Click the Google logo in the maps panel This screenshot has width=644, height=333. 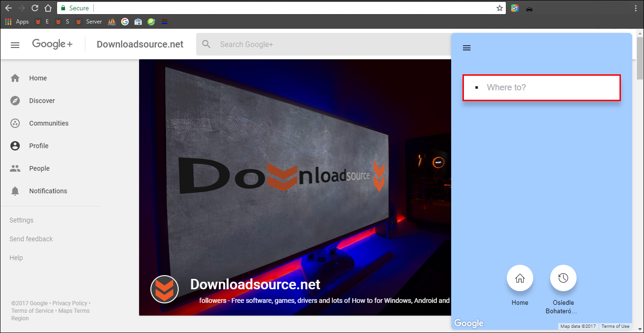click(469, 323)
